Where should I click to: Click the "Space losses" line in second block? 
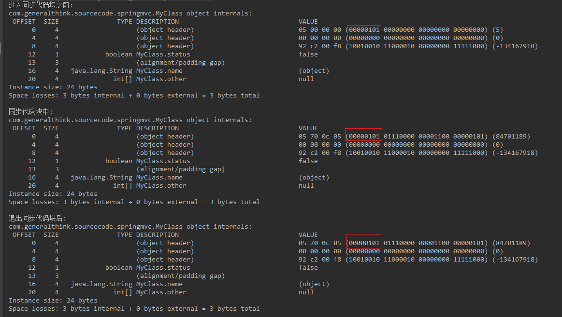pos(134,202)
